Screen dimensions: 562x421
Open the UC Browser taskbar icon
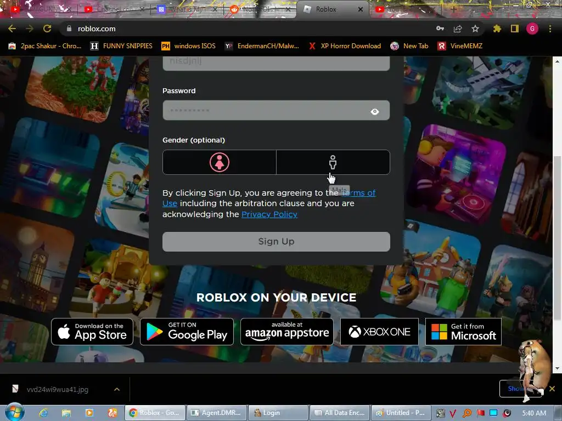pyautogui.click(x=112, y=413)
